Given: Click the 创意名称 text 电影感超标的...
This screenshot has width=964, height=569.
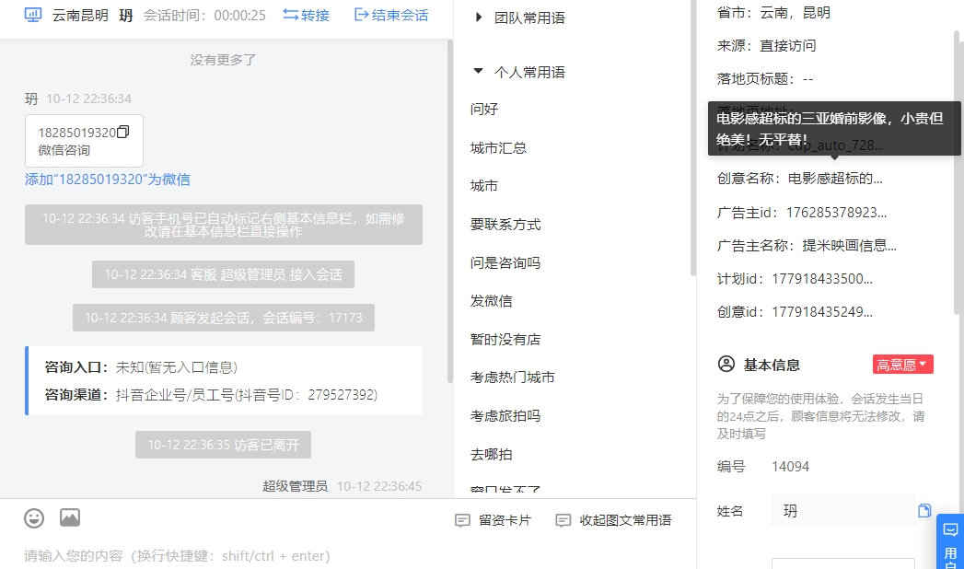Looking at the screenshot, I should point(835,179).
